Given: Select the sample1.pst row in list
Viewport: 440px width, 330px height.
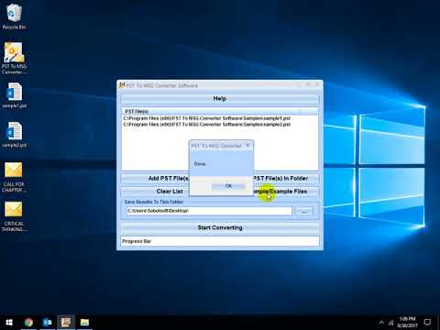Looking at the screenshot, I should pos(207,118).
